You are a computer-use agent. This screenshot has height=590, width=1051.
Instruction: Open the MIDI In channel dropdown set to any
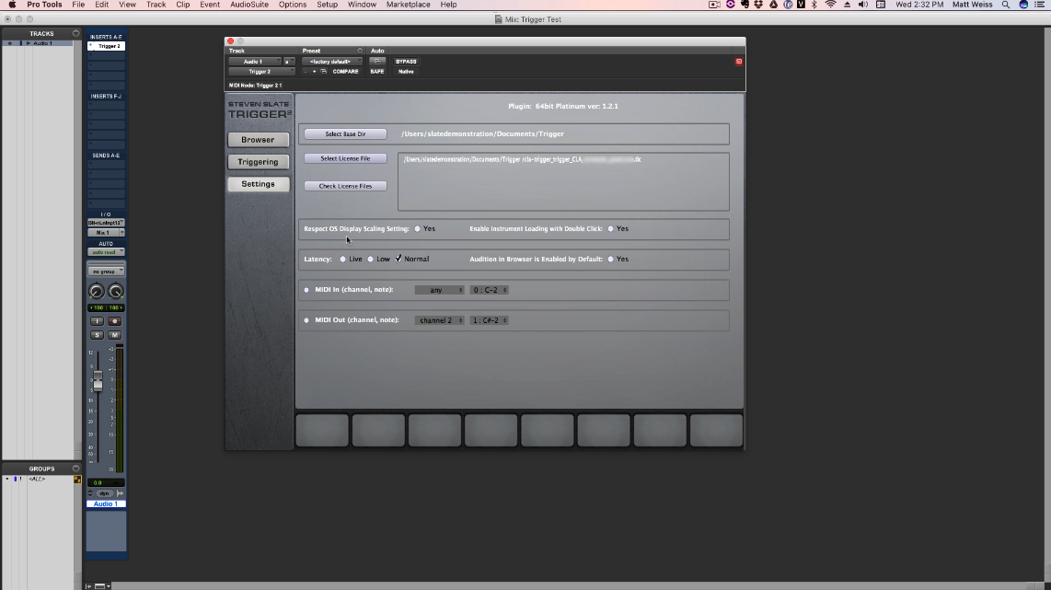[x=440, y=290]
